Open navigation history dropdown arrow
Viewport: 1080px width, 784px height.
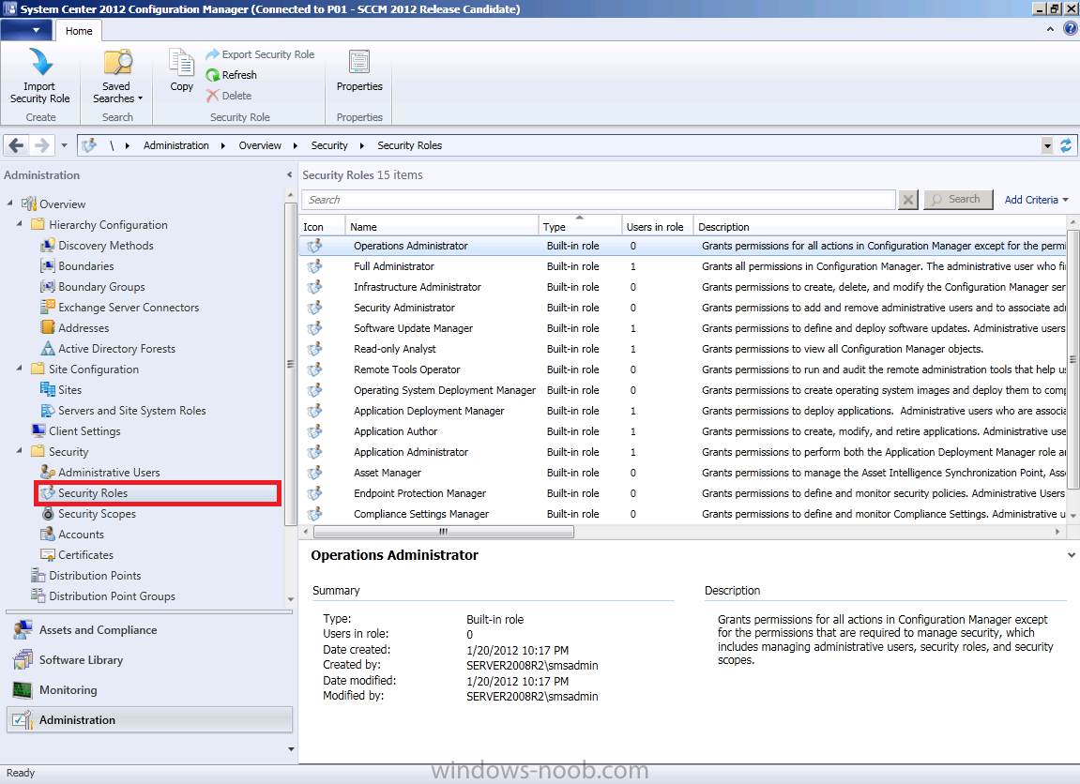pos(64,145)
